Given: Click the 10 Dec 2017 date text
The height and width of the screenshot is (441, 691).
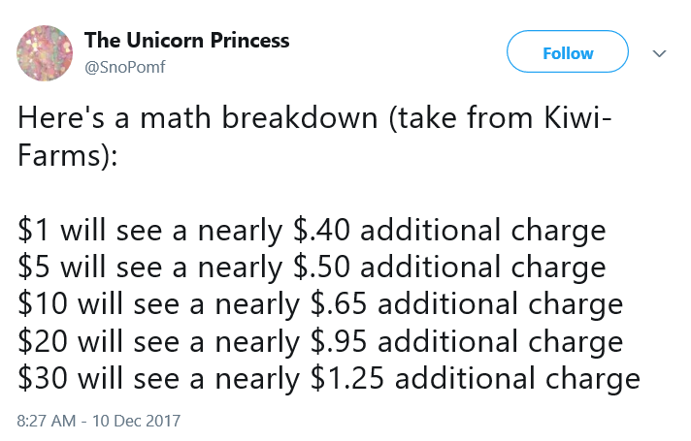Looking at the screenshot, I should [x=136, y=421].
